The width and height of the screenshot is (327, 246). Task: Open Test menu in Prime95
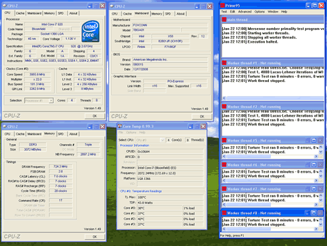coord(224,11)
